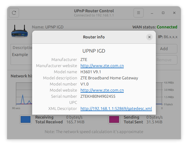The height and width of the screenshot is (147, 188).
Task: Click the UPNP IGD dialog heading
Action: pos(94,51)
